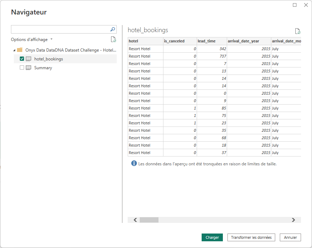Viewport: 312px width, 248px height.
Task: Click lead_time cell 9
Action: click(212, 101)
